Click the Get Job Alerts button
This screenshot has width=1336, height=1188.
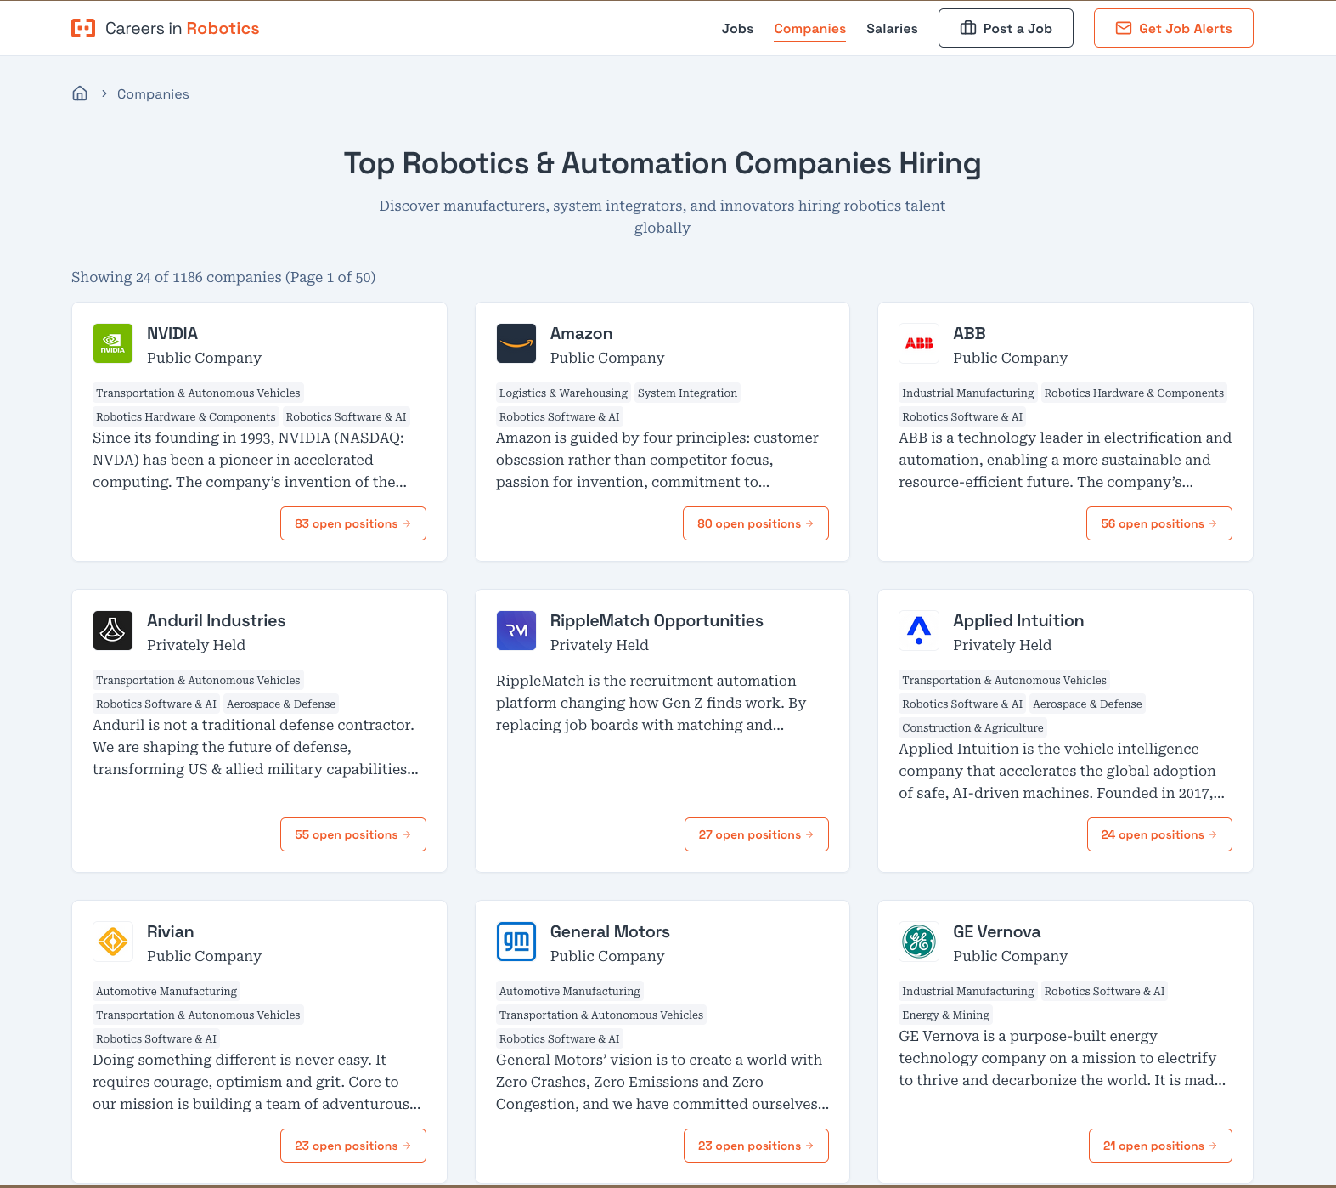pyautogui.click(x=1173, y=29)
